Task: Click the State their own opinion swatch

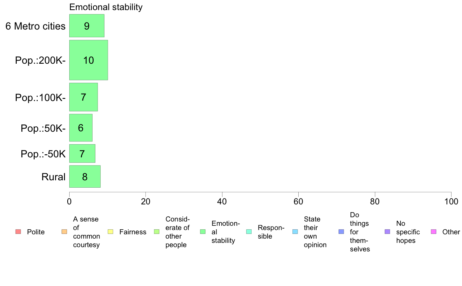Action: point(295,232)
